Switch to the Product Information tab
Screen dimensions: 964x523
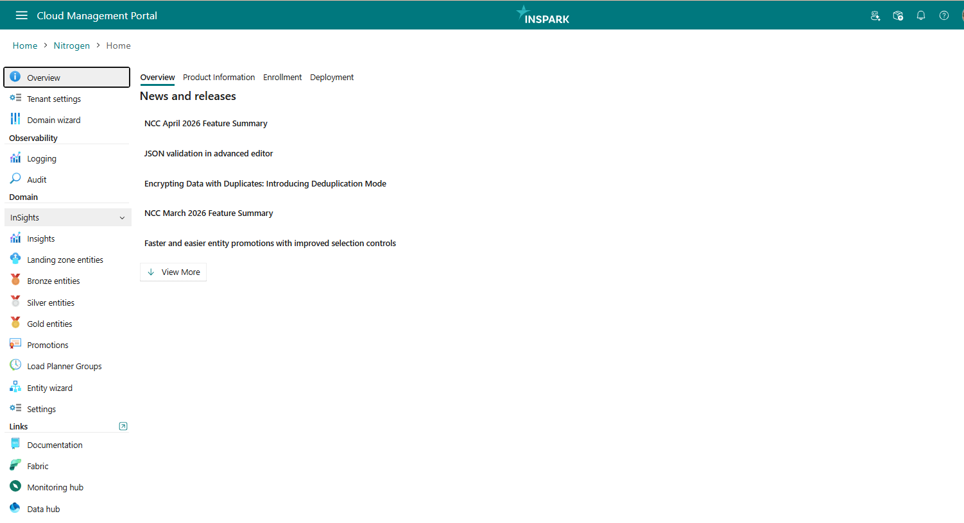click(x=219, y=78)
